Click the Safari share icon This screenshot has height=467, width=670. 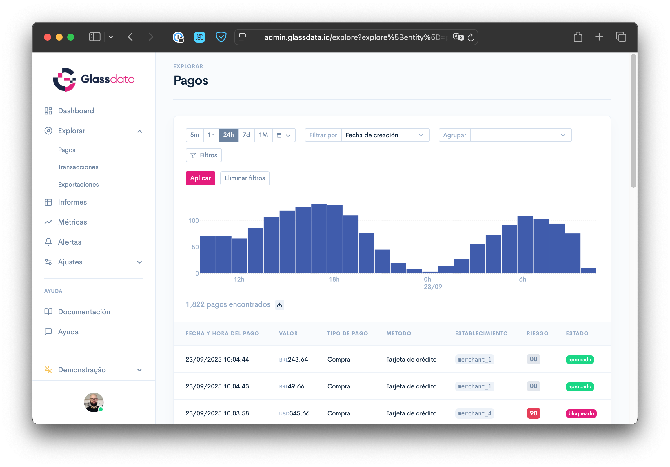[x=578, y=37]
